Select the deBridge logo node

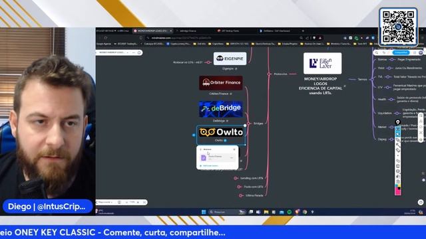point(220,109)
